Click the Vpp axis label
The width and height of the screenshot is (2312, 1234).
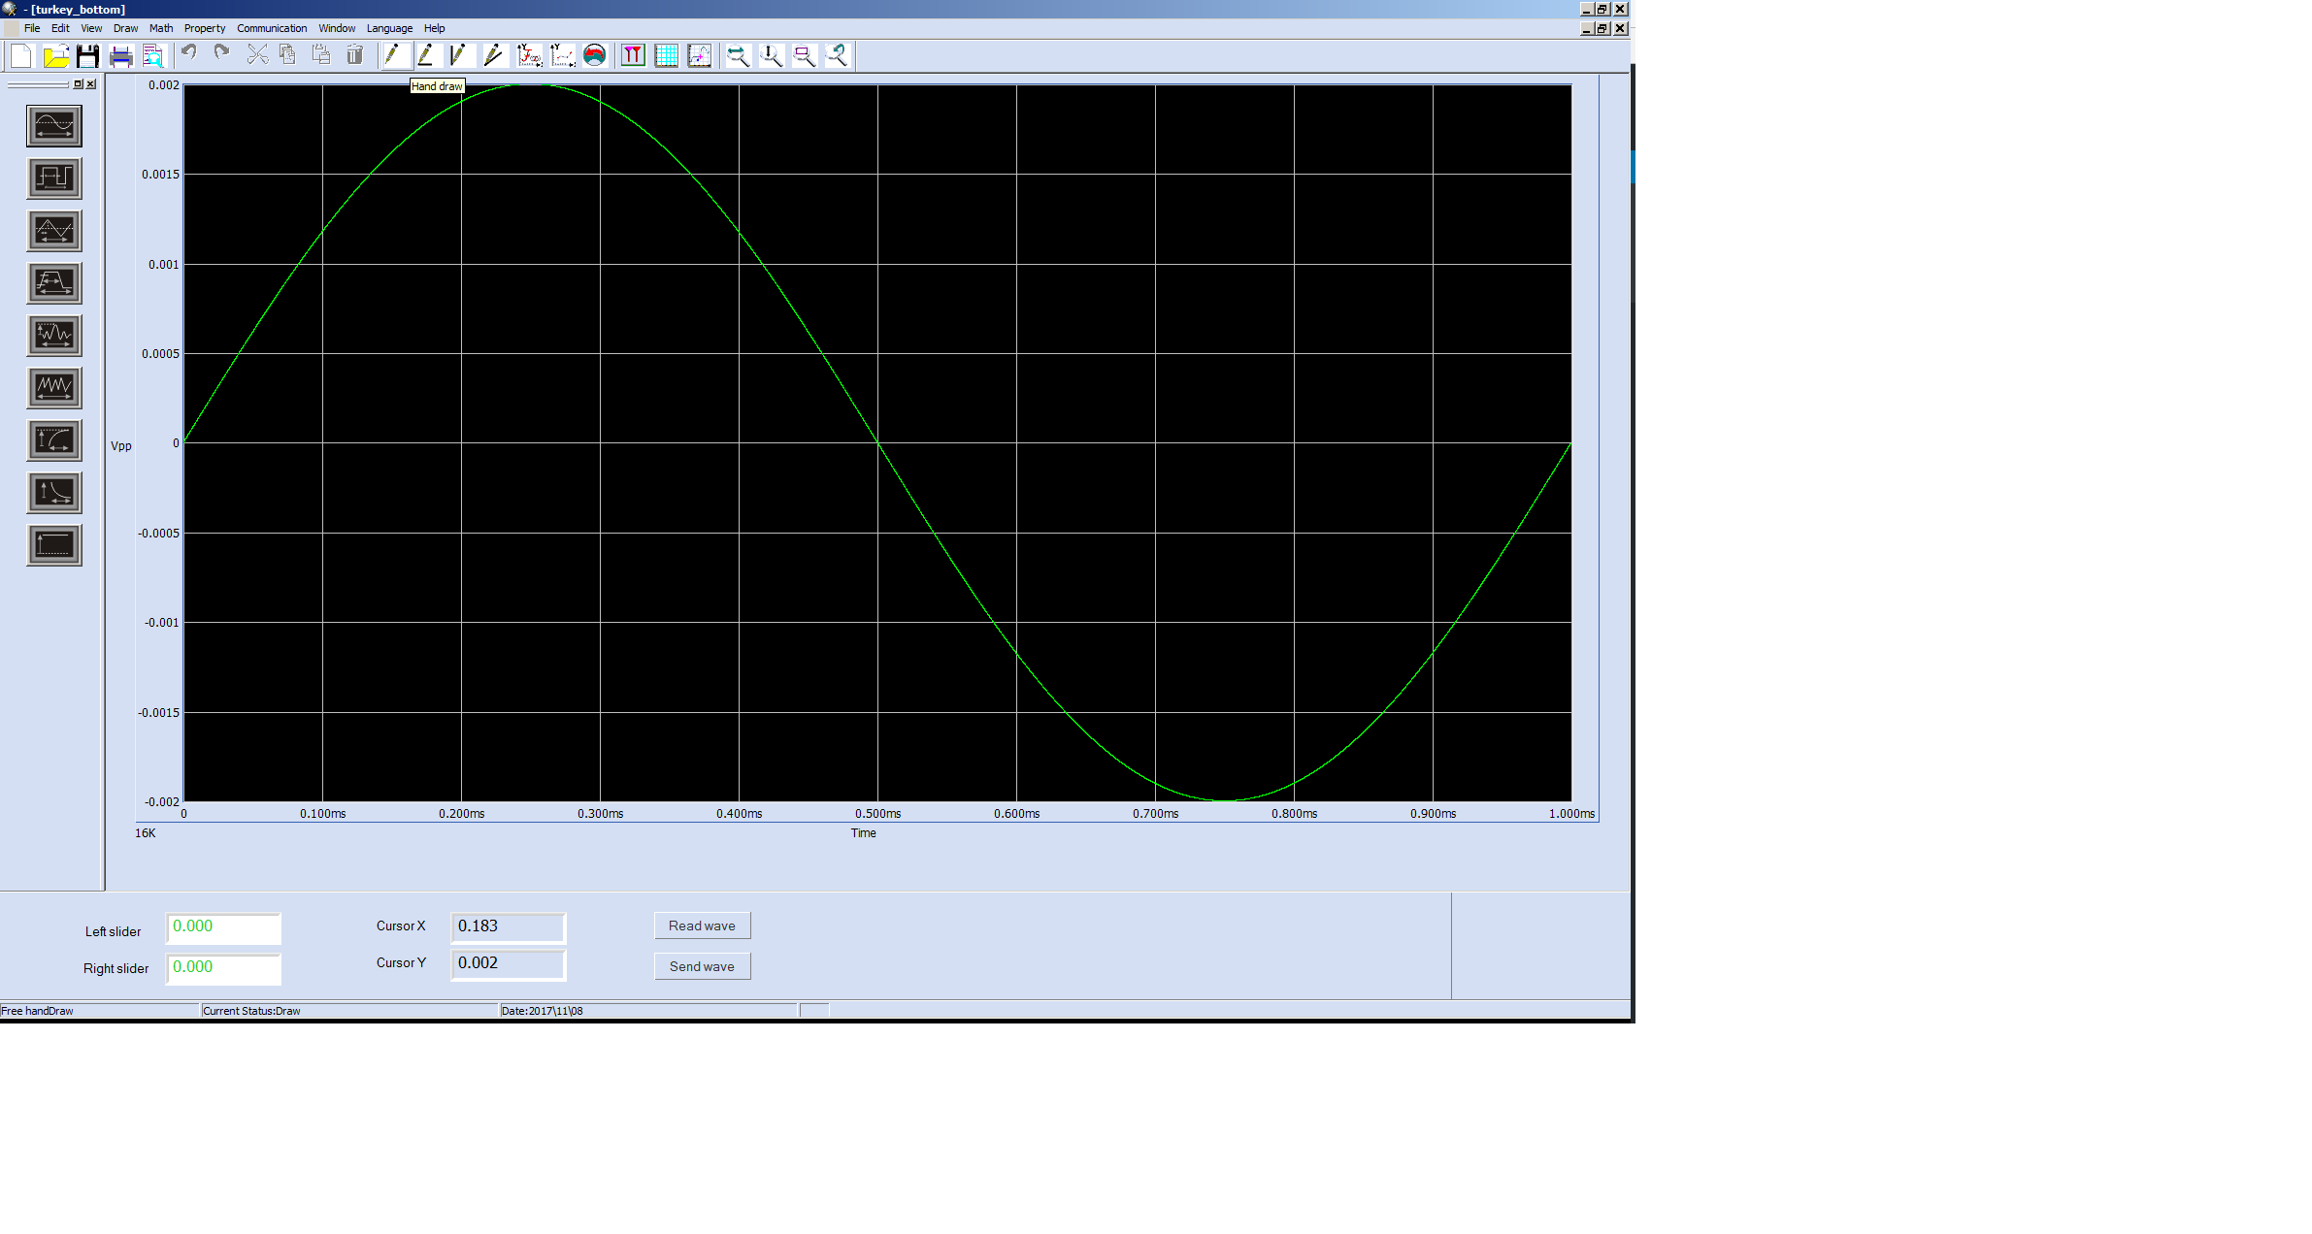(121, 446)
